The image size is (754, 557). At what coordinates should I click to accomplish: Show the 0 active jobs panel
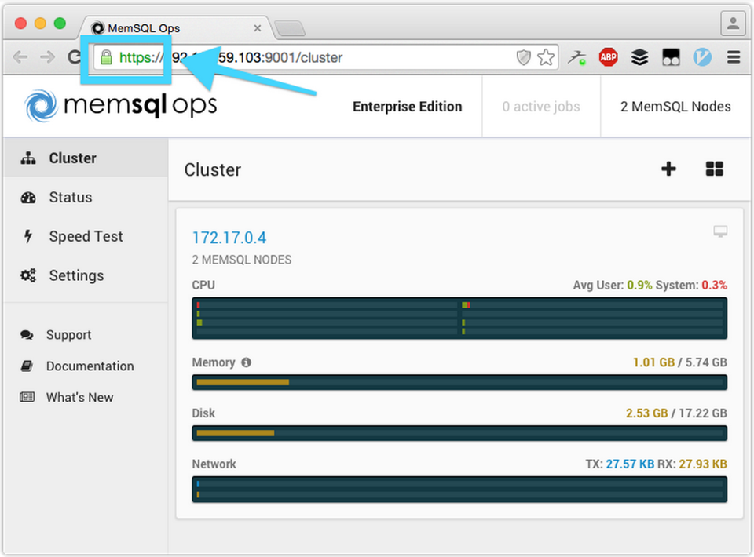pyautogui.click(x=540, y=107)
